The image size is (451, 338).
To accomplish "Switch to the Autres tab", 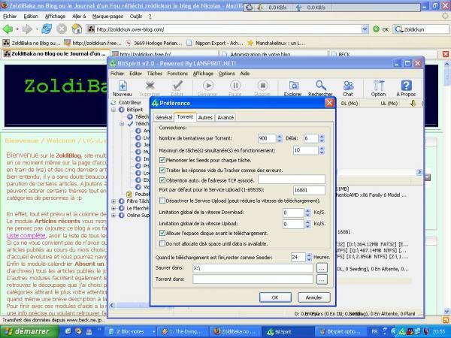I will click(x=205, y=118).
